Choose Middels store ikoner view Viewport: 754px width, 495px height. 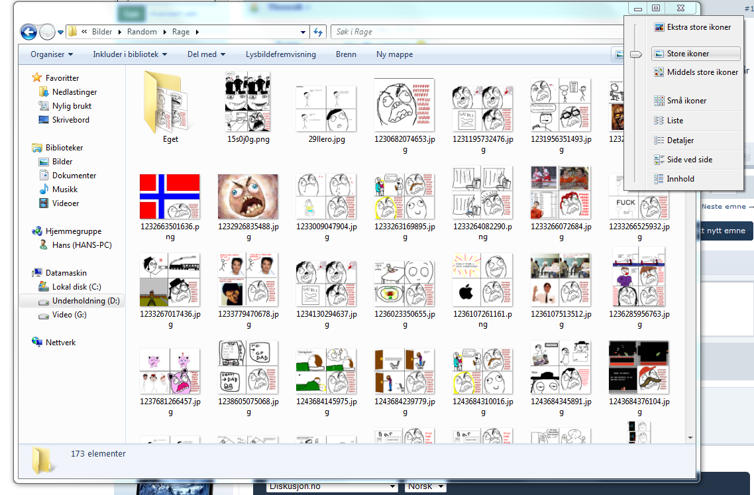696,72
